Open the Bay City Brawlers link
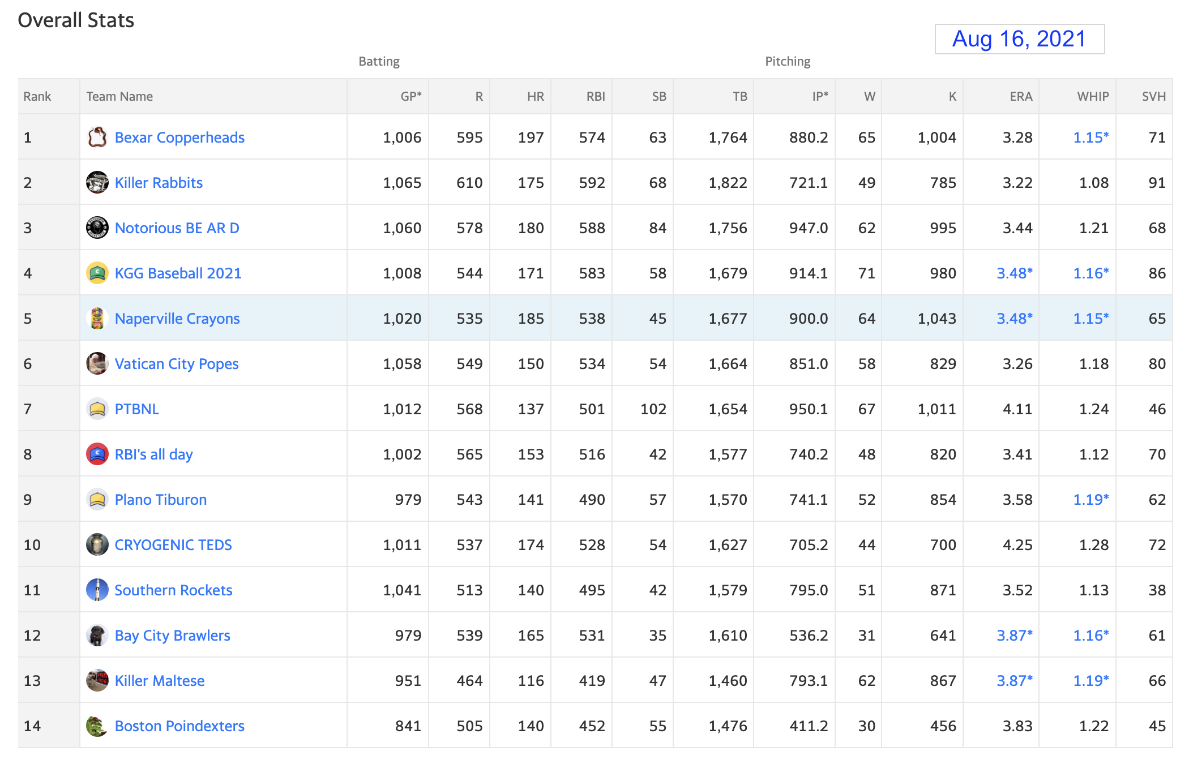The height and width of the screenshot is (764, 1189). click(172, 636)
